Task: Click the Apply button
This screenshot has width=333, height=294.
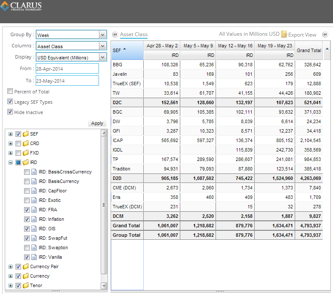Action: click(x=97, y=123)
